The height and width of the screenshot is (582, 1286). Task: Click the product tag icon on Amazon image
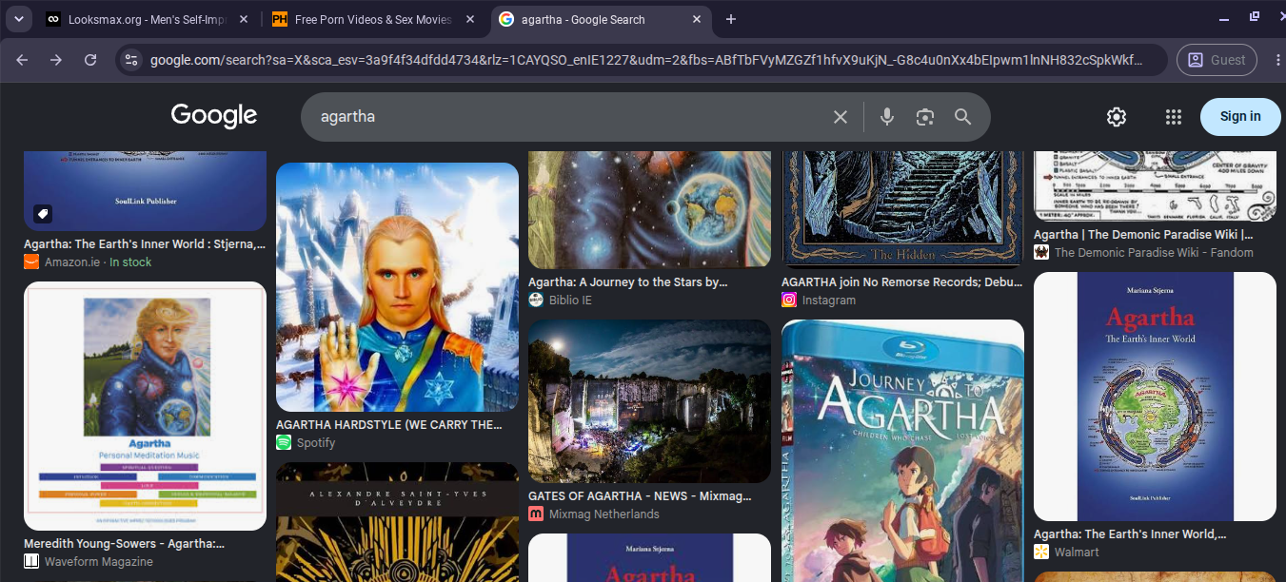pyautogui.click(x=43, y=213)
